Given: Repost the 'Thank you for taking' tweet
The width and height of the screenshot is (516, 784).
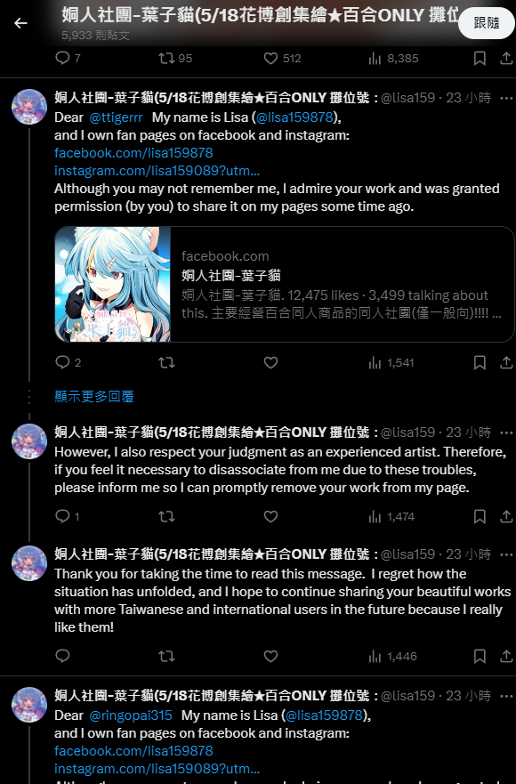Looking at the screenshot, I should pos(166,656).
